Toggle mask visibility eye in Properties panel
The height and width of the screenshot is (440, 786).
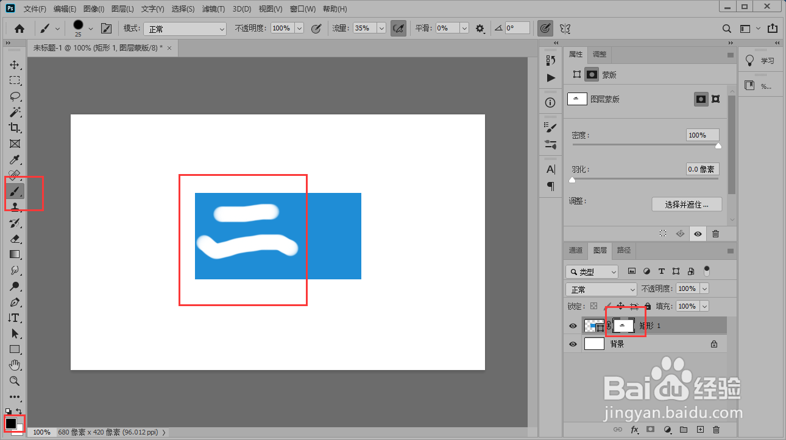(x=698, y=234)
